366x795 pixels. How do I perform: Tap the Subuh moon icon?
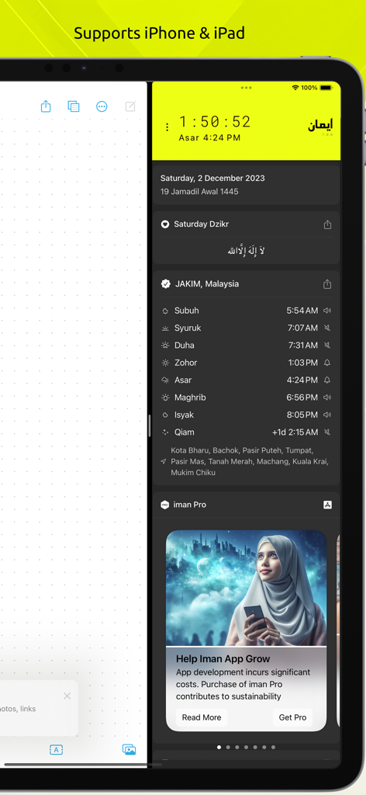tap(165, 311)
